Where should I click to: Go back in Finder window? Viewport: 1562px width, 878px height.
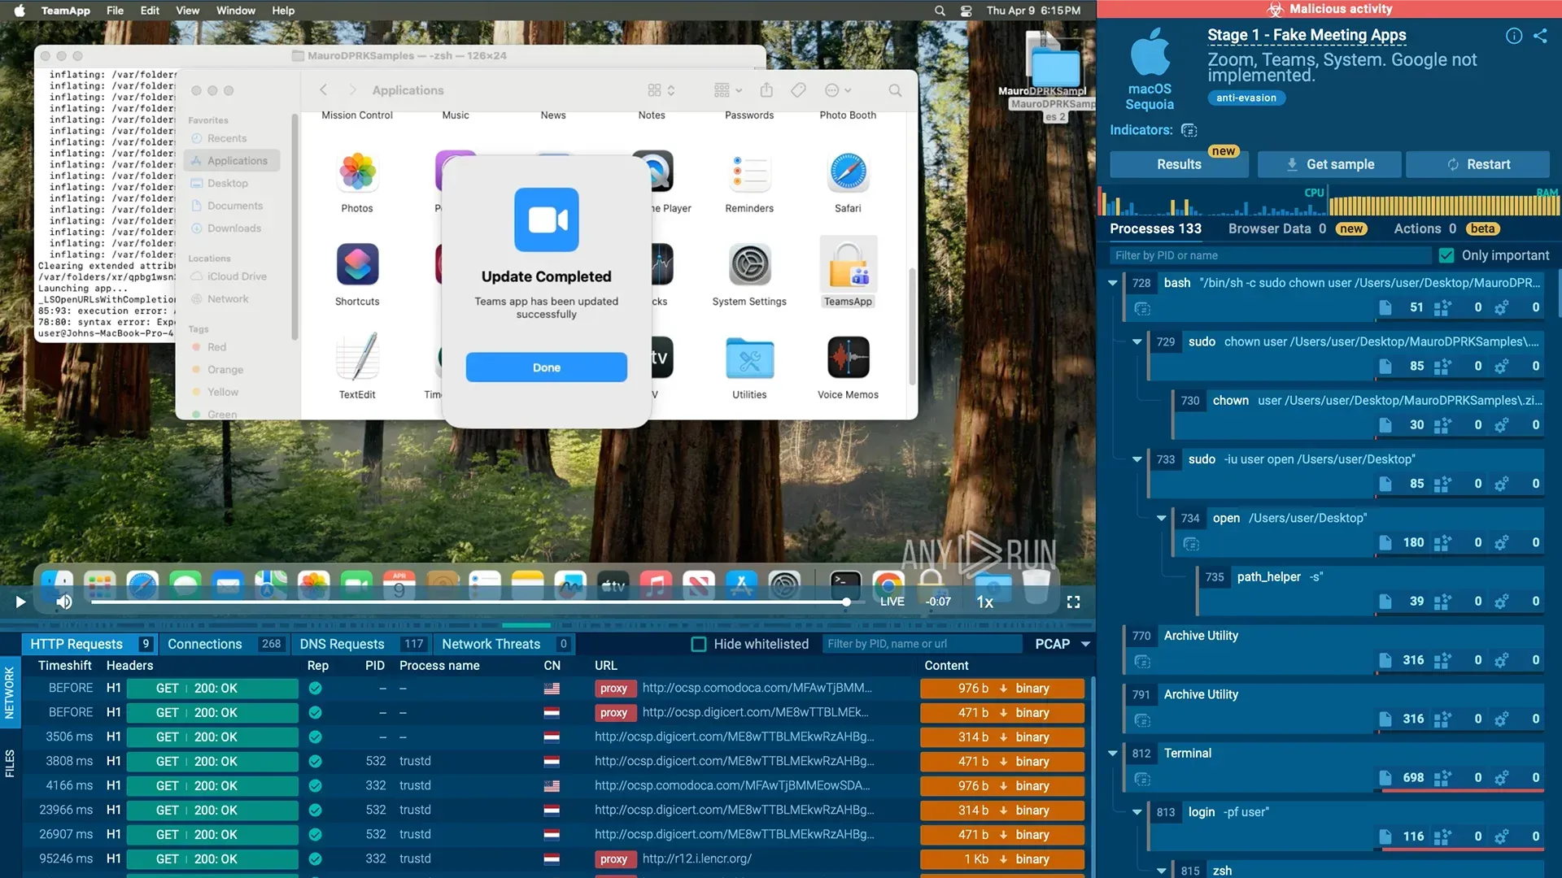pyautogui.click(x=323, y=90)
